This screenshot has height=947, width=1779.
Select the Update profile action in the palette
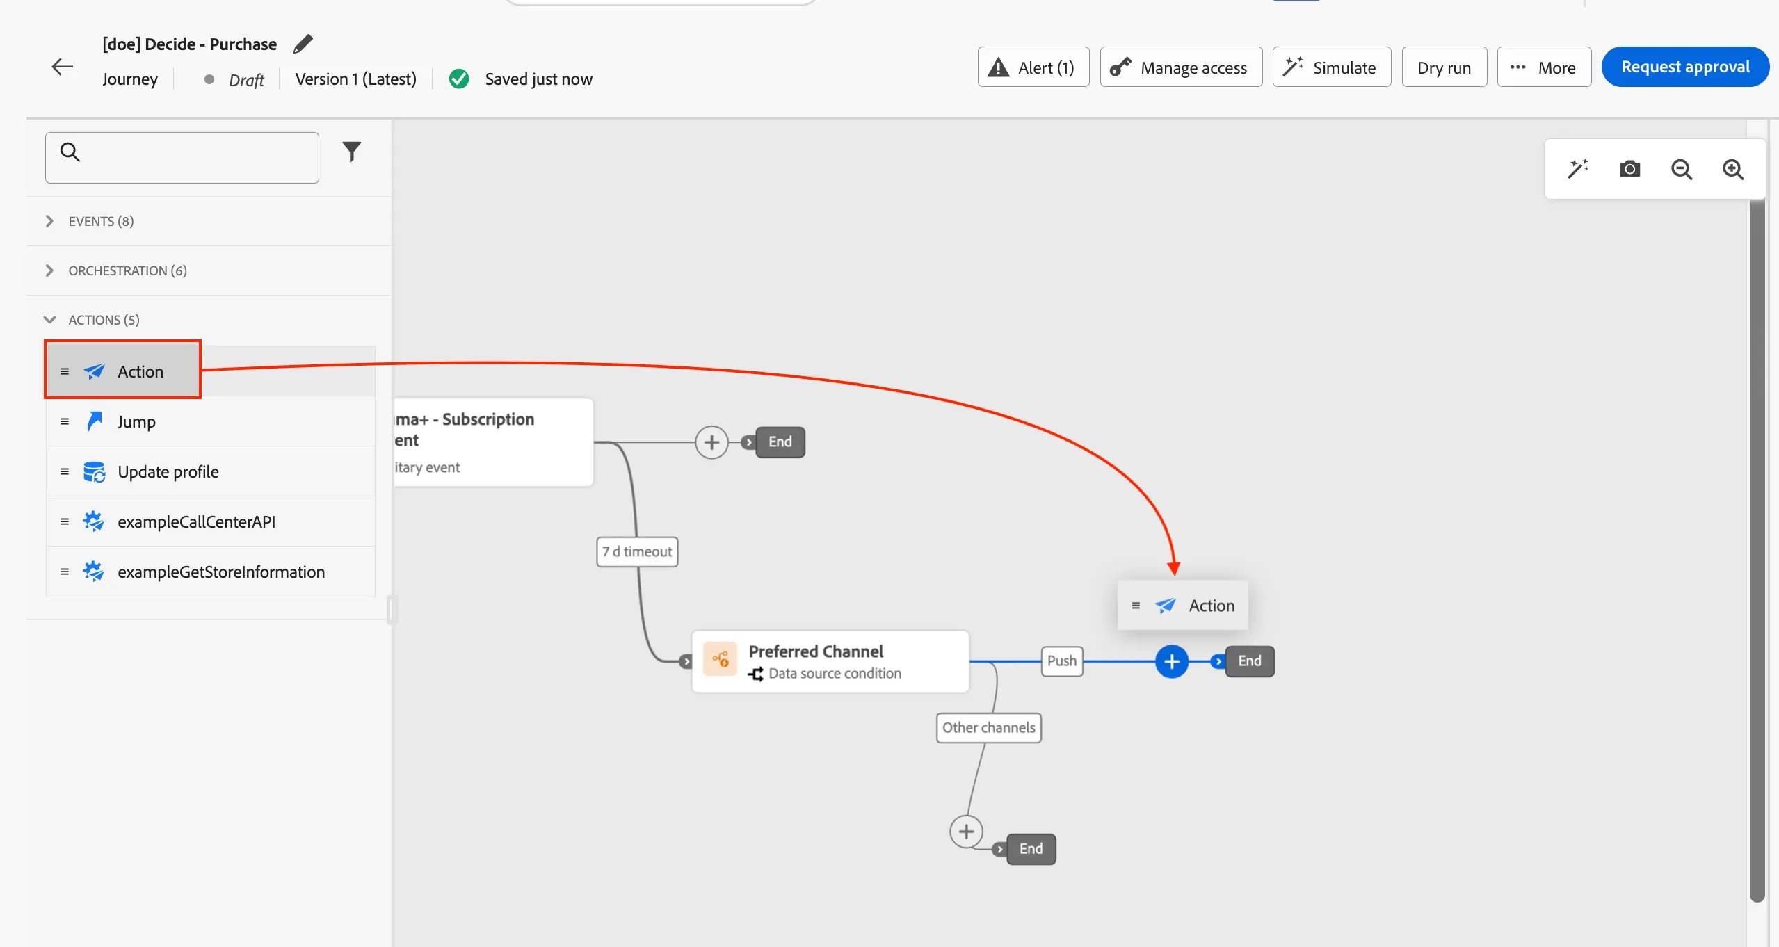(x=211, y=471)
